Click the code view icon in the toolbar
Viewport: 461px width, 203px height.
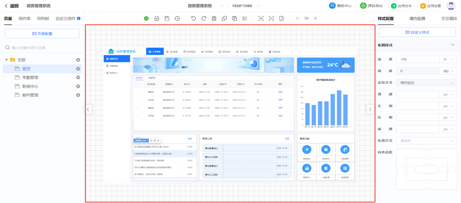pos(271,18)
